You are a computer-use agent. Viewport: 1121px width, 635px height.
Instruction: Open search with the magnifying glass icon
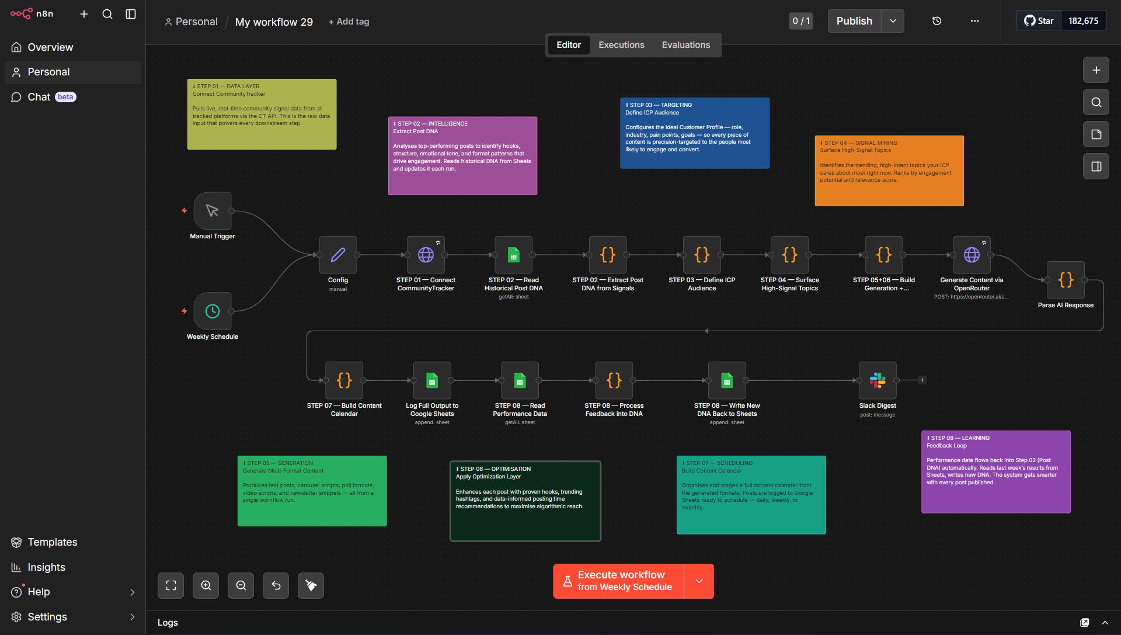[x=107, y=14]
